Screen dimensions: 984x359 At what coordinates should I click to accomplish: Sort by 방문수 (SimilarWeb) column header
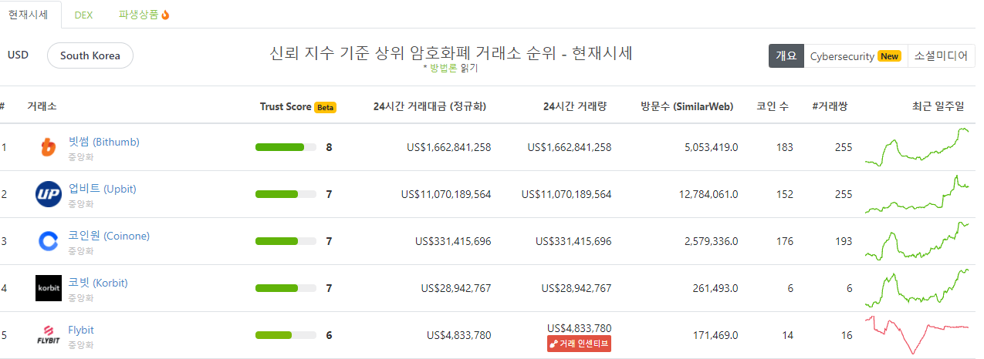[687, 106]
